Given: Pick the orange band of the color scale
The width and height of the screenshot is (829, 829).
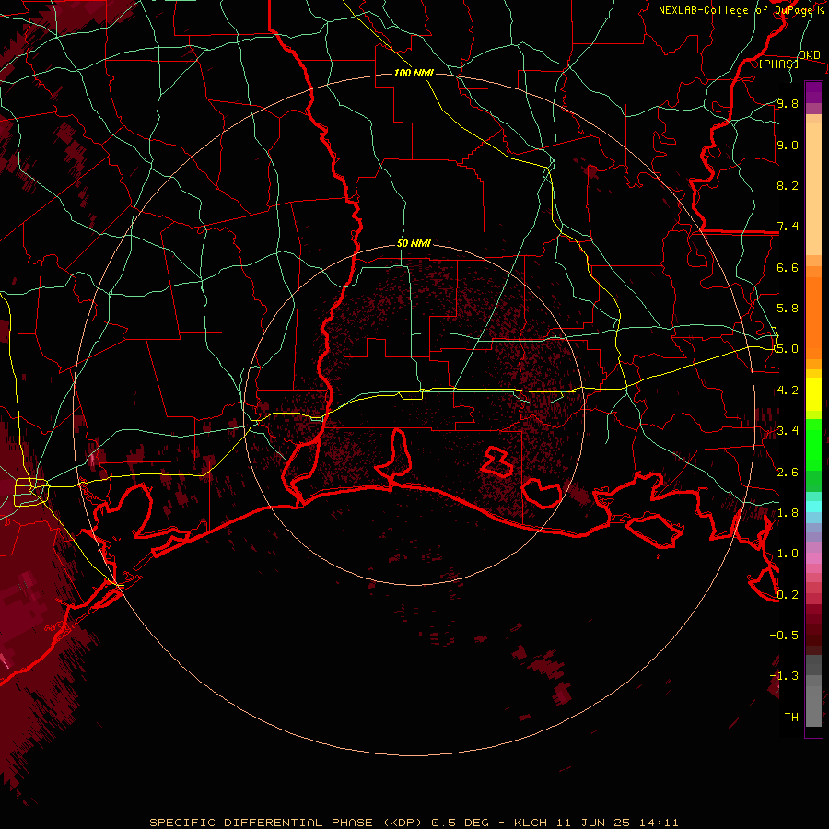Looking at the screenshot, I should (x=813, y=317).
